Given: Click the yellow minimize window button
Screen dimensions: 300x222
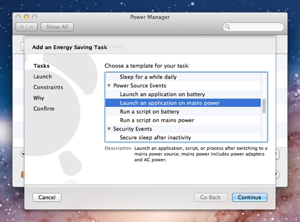Looking at the screenshot, I should 26,17.
